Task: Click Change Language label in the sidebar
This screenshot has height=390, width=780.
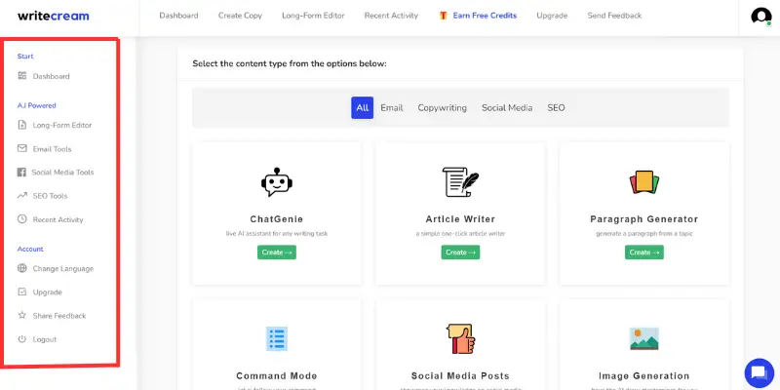Action: click(63, 269)
